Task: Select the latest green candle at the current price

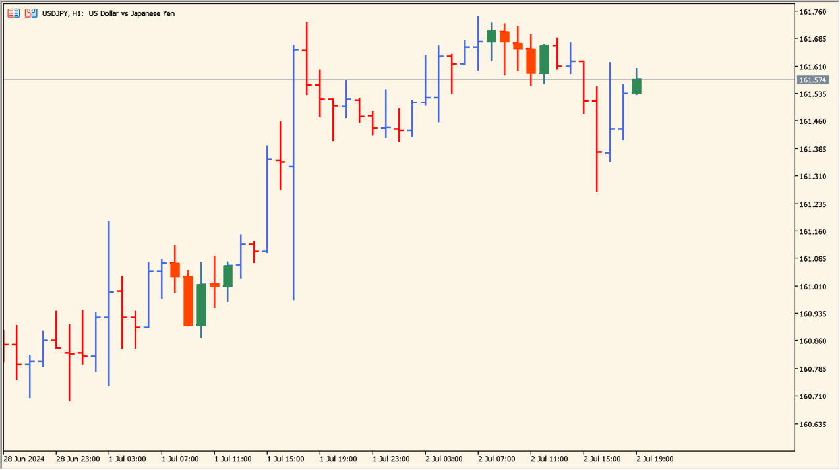Action: pos(636,86)
